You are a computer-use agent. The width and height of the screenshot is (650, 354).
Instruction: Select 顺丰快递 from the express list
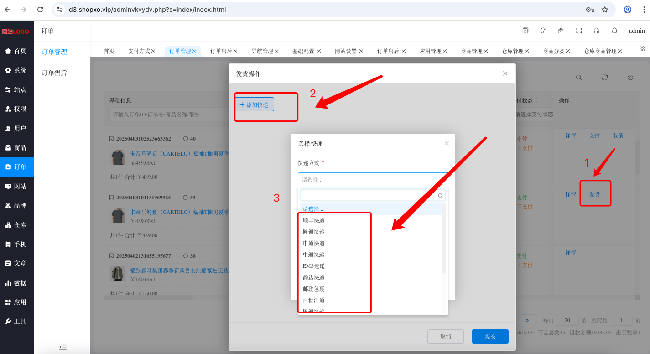point(314,220)
